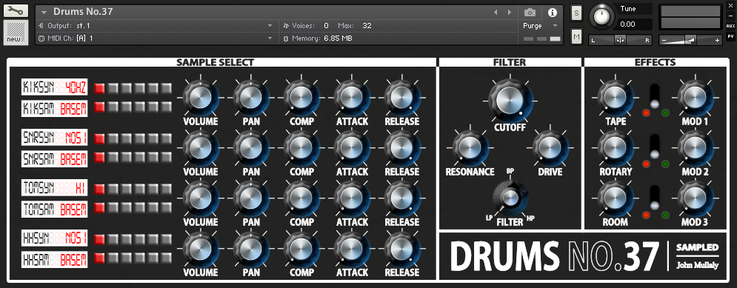This screenshot has width=737, height=288.
Task: Click the red TAPE indicator LED
Action: click(x=647, y=113)
